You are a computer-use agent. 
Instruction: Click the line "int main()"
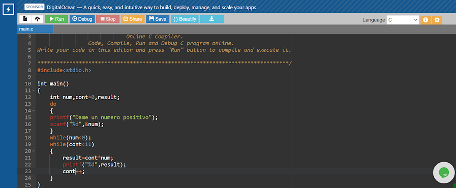[53, 84]
